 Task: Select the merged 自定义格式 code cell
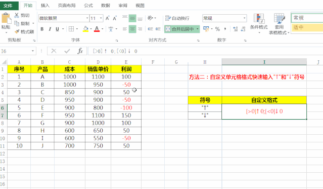coord(264,111)
